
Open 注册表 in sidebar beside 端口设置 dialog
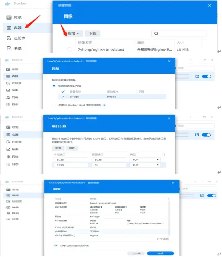(x=14, y=142)
